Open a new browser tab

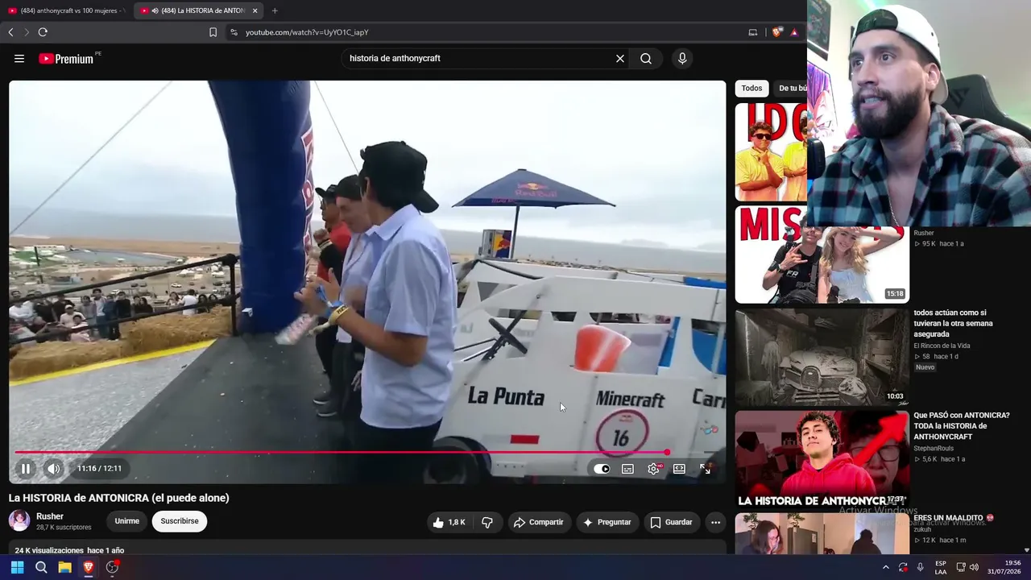(x=275, y=10)
